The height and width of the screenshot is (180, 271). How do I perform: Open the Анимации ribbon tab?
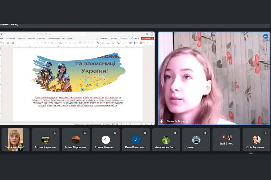point(31,38)
